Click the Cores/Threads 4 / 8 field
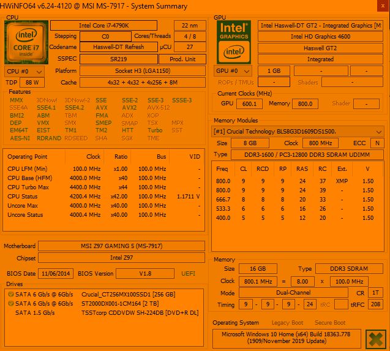Viewport: 390px width, 351px height. tap(190, 36)
